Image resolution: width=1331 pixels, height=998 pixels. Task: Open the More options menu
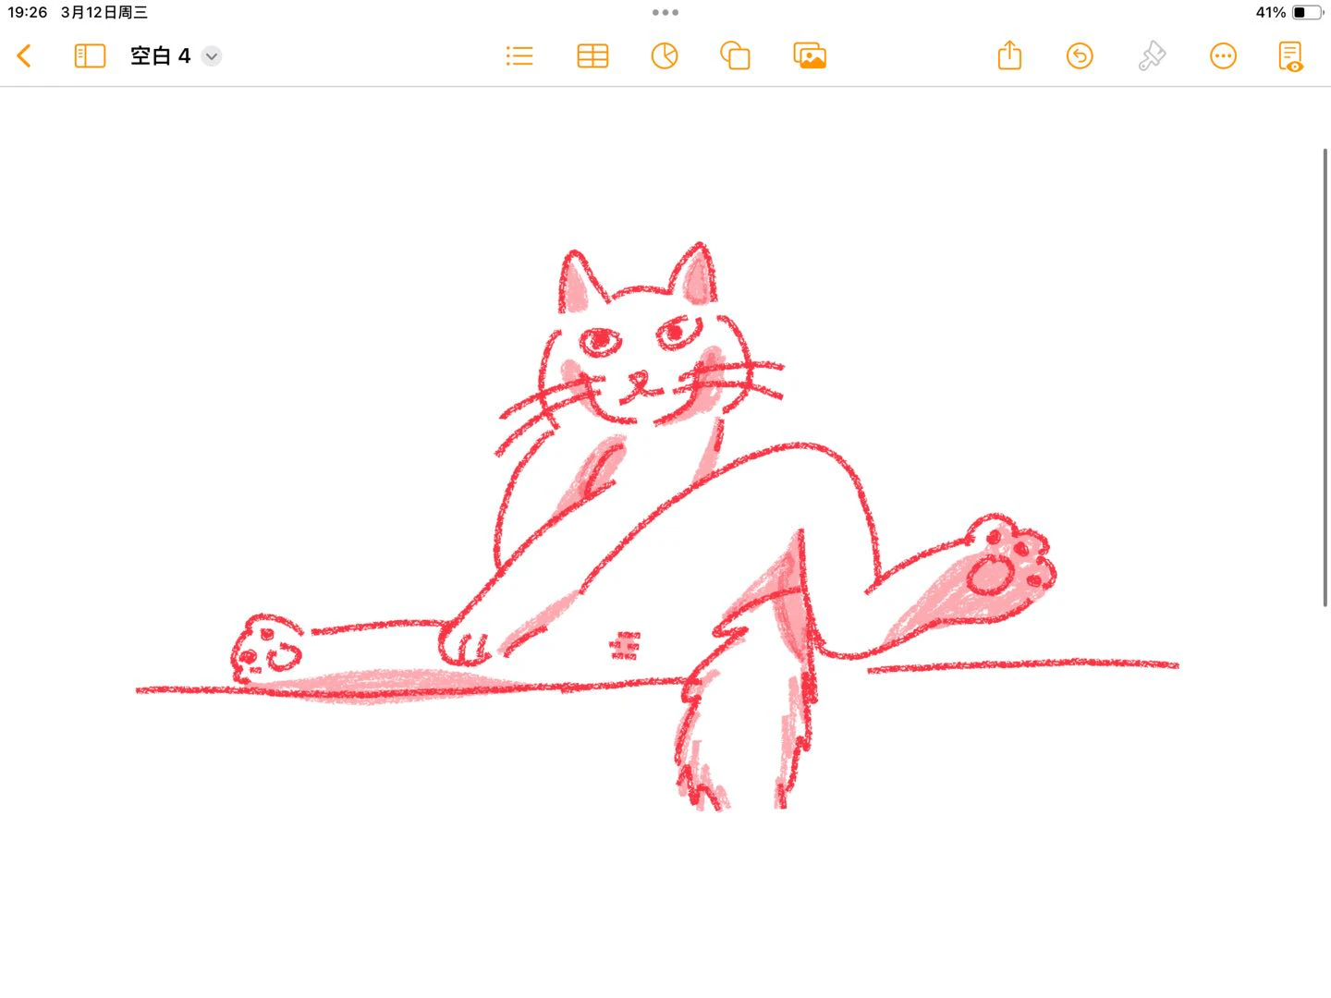click(x=1223, y=56)
